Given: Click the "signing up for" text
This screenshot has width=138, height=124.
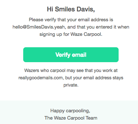Looking at the screenshot, I should (x=54, y=34).
